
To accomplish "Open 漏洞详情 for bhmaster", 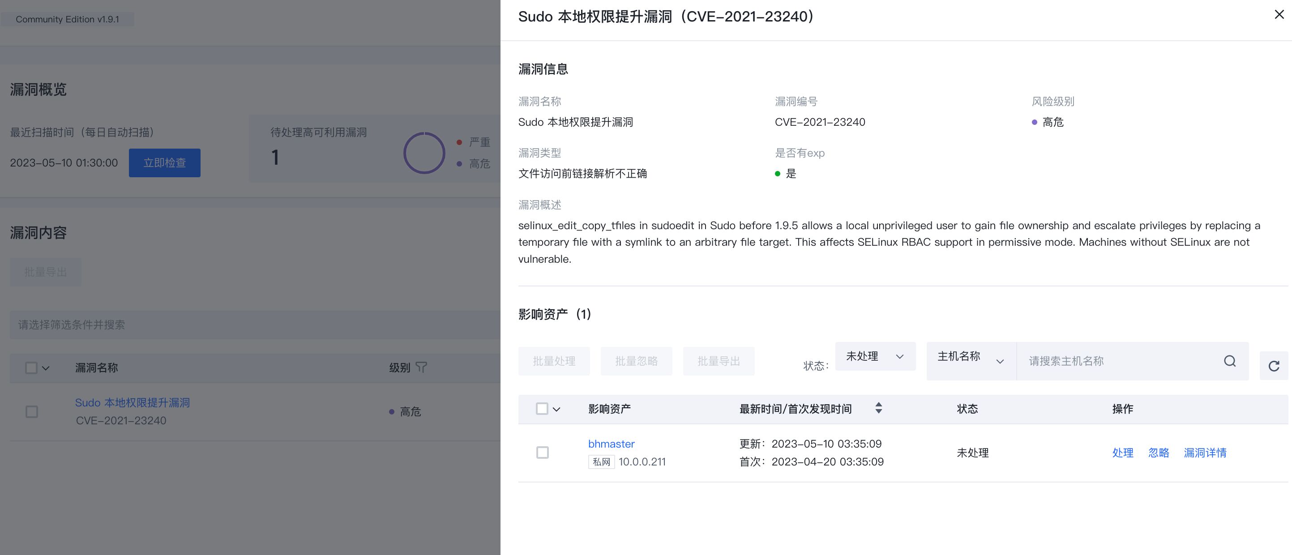I will click(x=1205, y=453).
